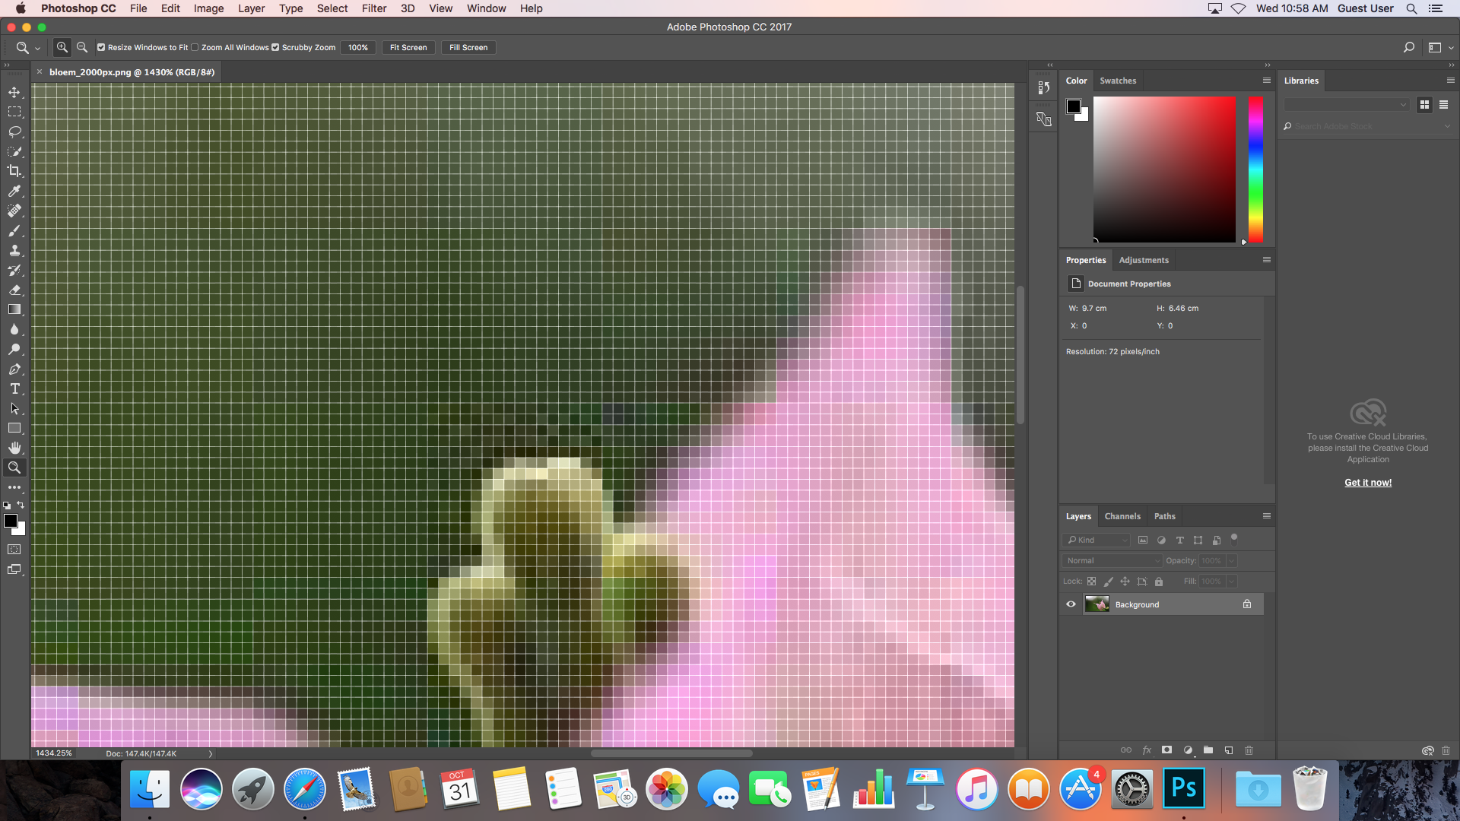Screen dimensions: 1460x821
Task: Choose the Type tool
Action: click(x=14, y=388)
